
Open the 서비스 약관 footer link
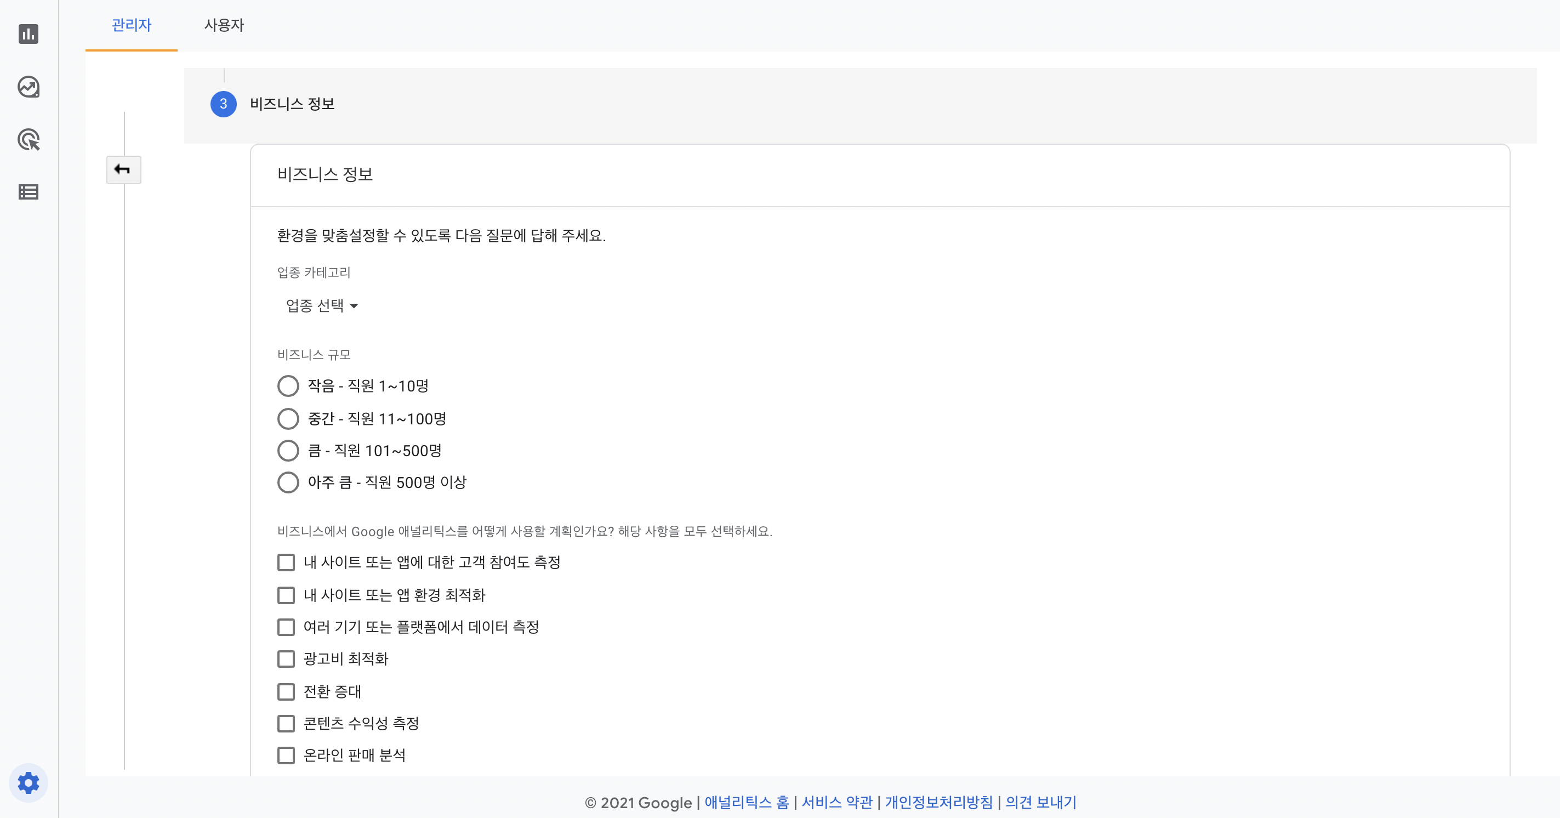point(837,802)
